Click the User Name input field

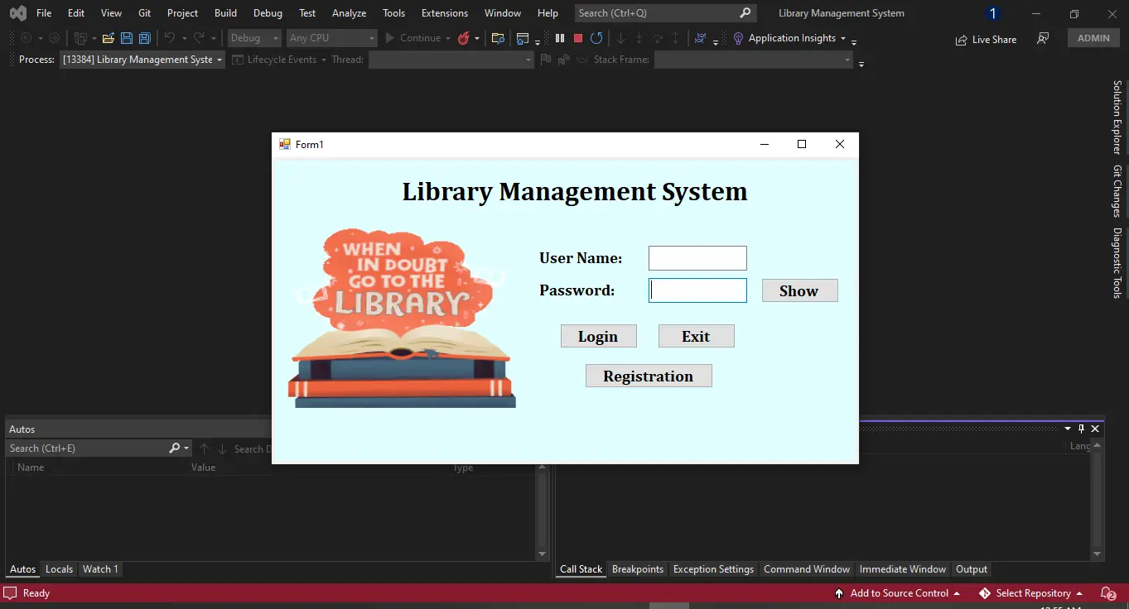(697, 258)
